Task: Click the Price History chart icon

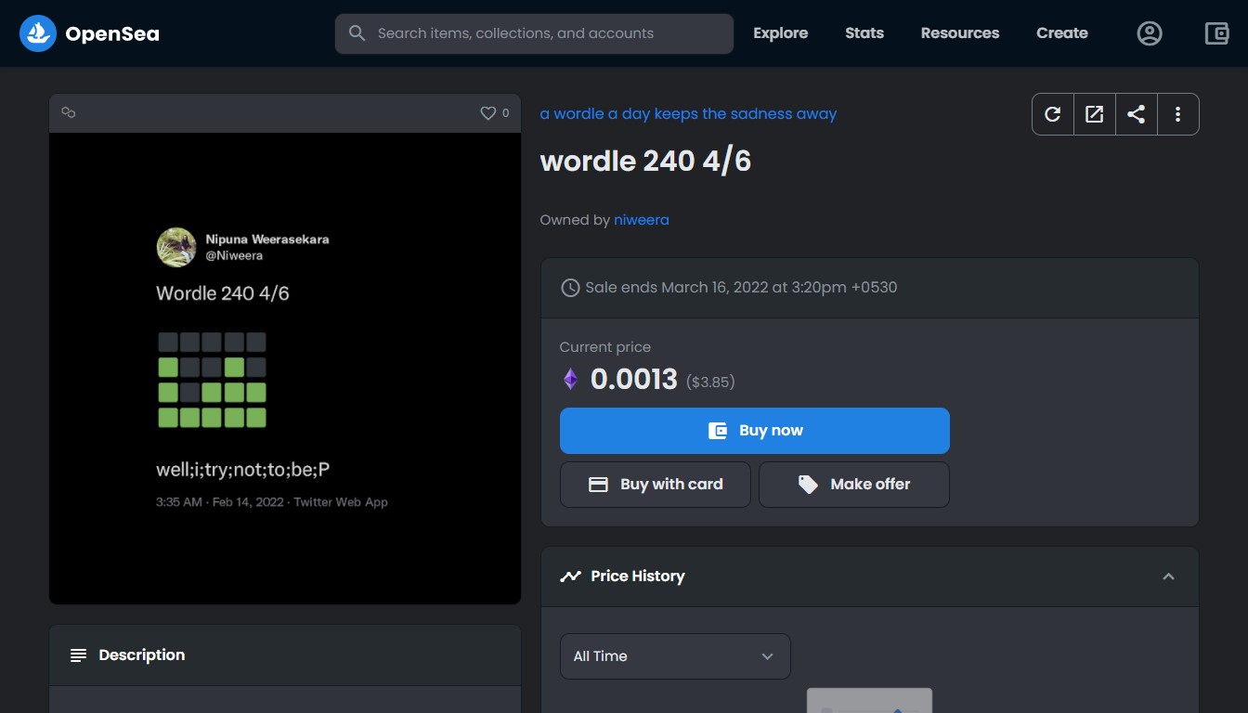Action: tap(570, 577)
